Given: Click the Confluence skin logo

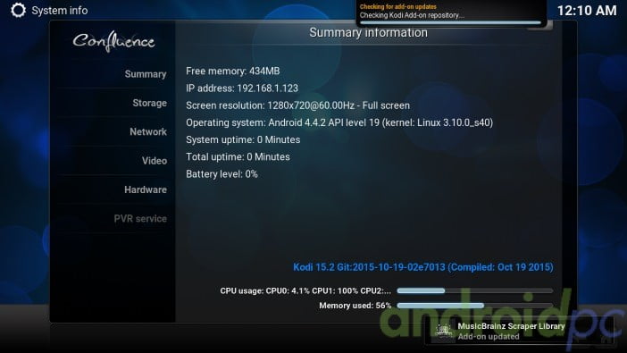Looking at the screenshot, I should pos(113,42).
